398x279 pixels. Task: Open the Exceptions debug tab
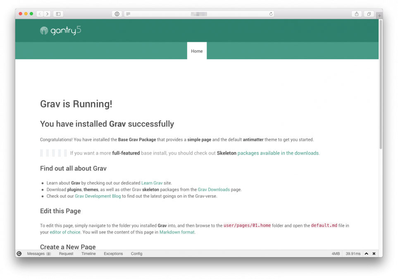click(x=113, y=254)
